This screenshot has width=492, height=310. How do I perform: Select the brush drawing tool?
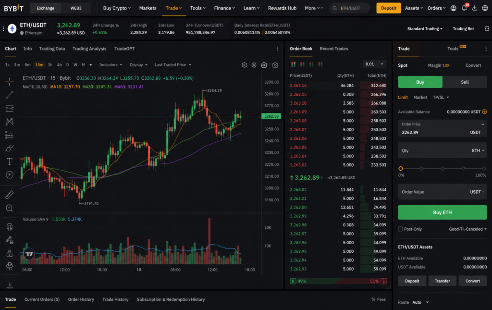(x=10, y=148)
